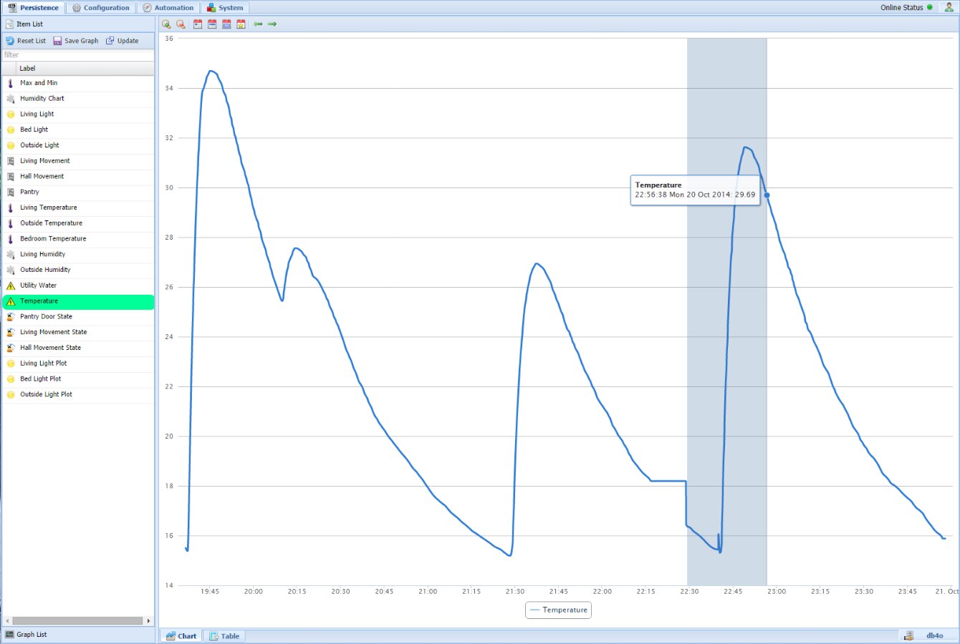Expand the Graph List panel

point(77,635)
